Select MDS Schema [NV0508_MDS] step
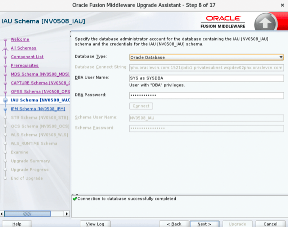 (40, 74)
